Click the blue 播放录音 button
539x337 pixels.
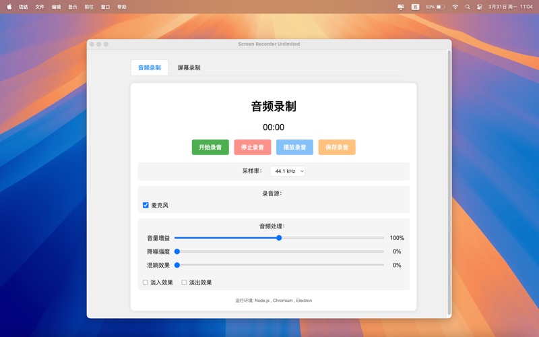point(294,147)
